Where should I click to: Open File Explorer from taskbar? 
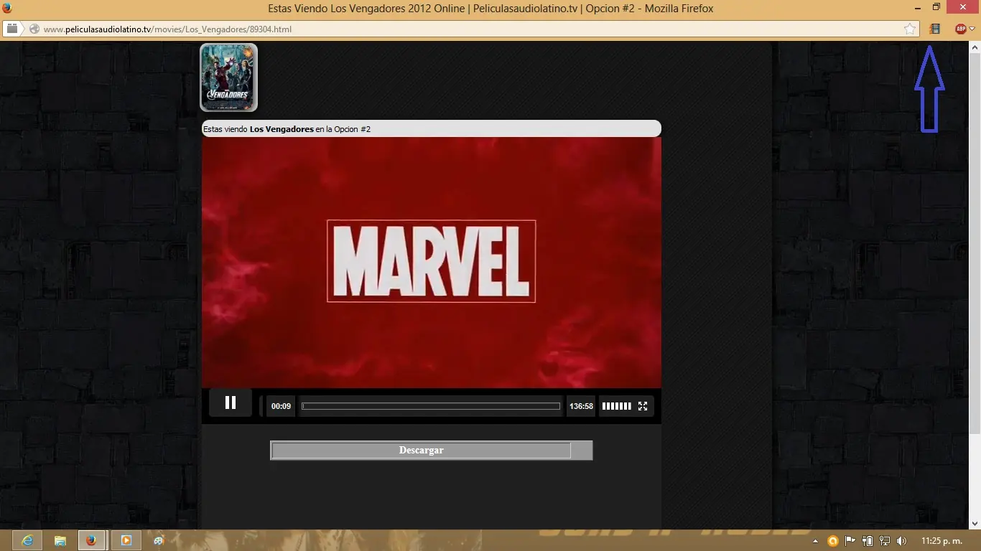tap(60, 540)
